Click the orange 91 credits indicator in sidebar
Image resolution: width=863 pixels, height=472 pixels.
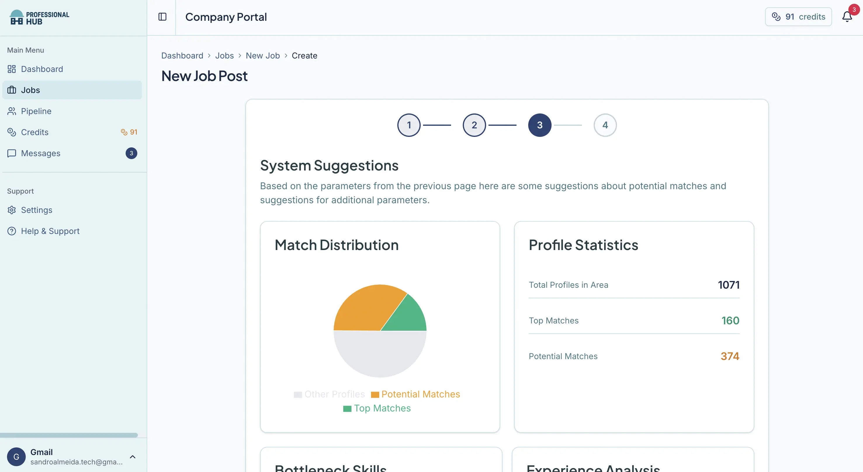129,132
